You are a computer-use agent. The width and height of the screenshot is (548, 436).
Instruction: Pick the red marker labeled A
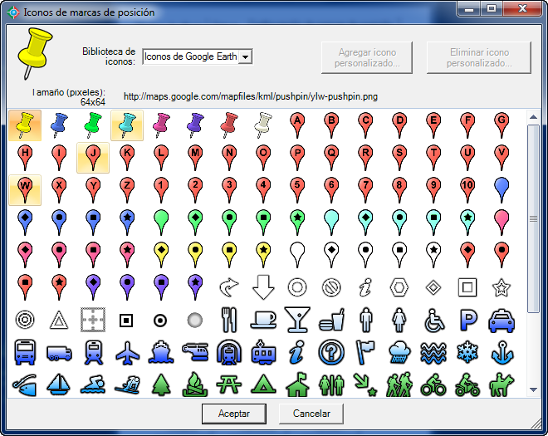click(297, 125)
